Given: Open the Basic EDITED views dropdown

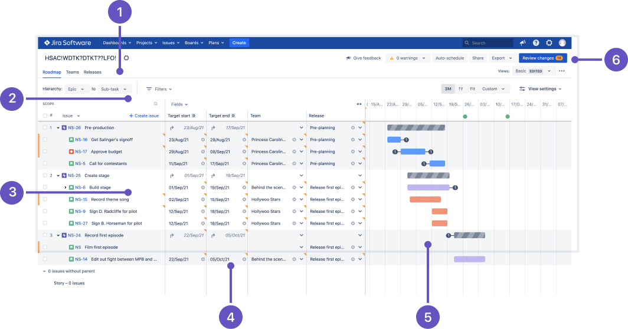Looking at the screenshot, I should pos(534,71).
